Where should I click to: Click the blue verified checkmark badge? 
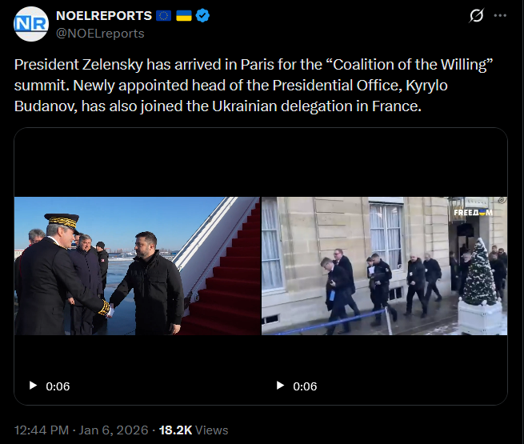click(x=202, y=16)
